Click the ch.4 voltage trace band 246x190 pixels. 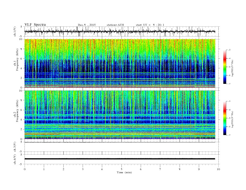[120, 159]
